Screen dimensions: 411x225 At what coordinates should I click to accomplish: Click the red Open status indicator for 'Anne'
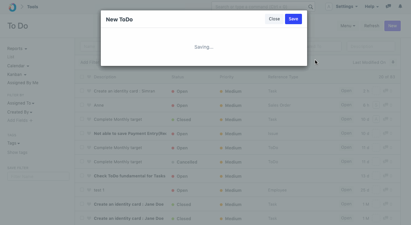point(173,106)
